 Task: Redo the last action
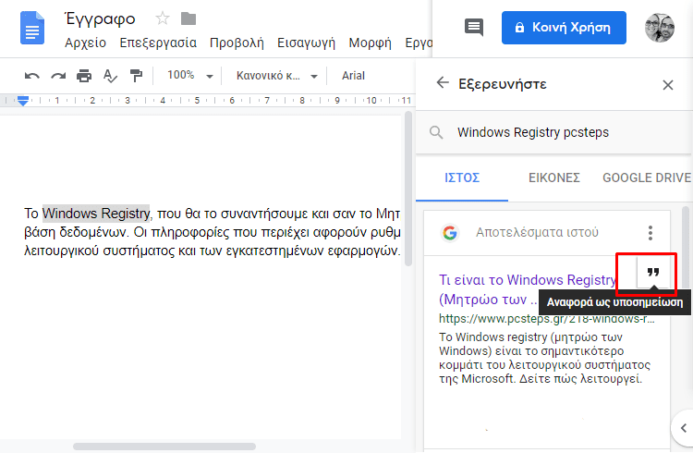tap(58, 76)
